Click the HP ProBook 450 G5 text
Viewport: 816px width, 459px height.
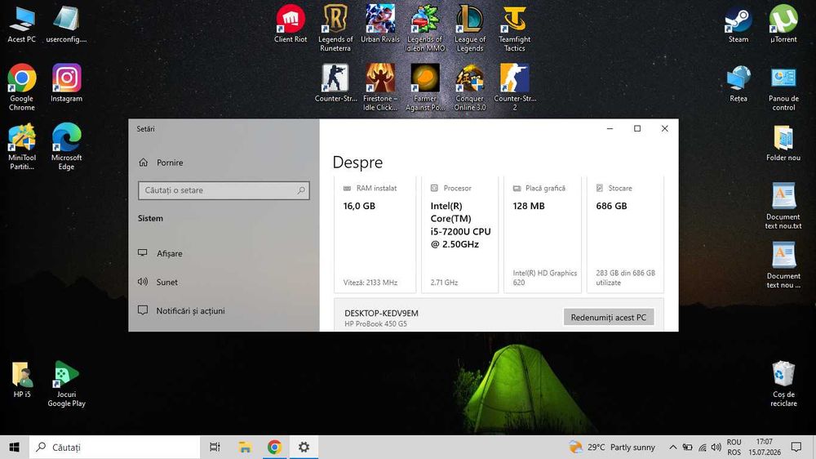pos(375,324)
